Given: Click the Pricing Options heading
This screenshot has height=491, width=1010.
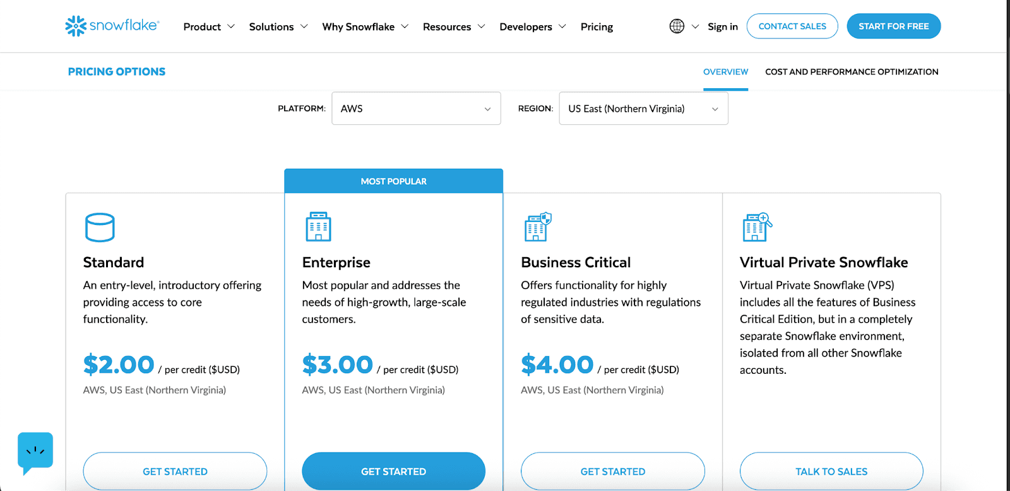Looking at the screenshot, I should (117, 72).
